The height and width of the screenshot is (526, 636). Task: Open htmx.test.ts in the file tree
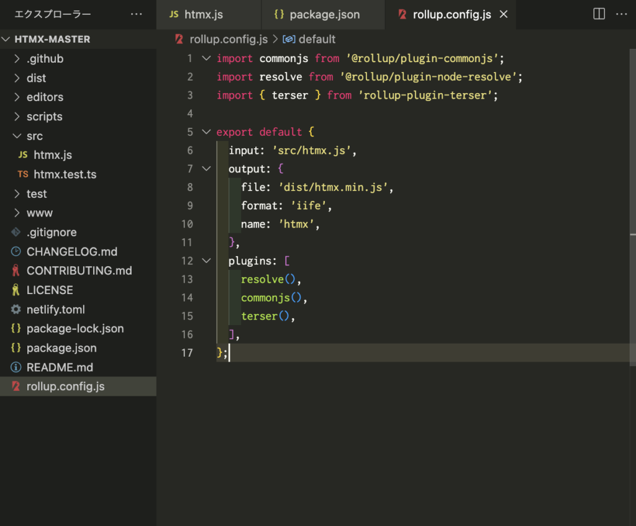click(x=65, y=174)
